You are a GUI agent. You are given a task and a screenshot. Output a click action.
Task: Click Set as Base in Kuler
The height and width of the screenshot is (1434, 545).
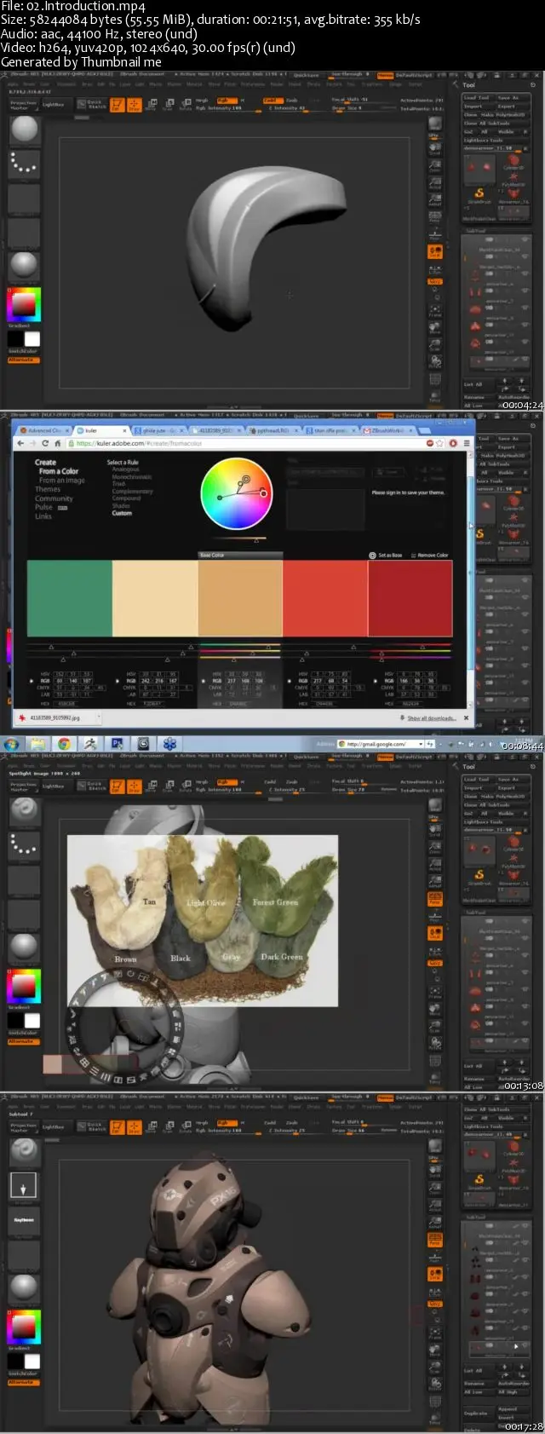[x=385, y=555]
